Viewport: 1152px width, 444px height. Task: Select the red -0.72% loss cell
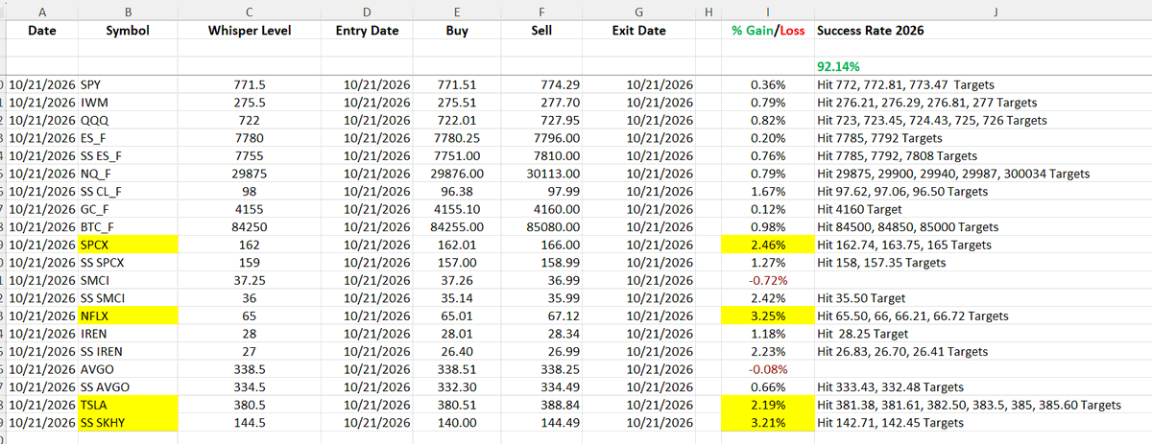tap(766, 280)
